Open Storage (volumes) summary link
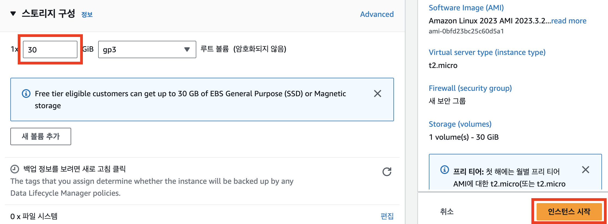 tap(460, 124)
